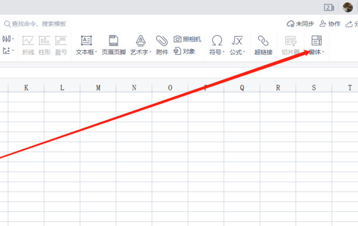The width and height of the screenshot is (358, 226).
Task: Select column header M
Action: point(98,88)
